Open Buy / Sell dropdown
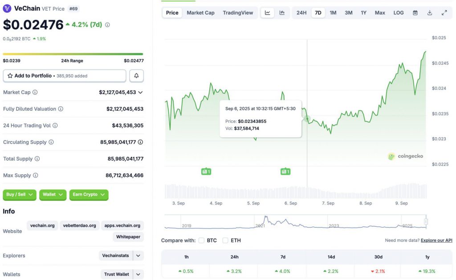Image resolution: width=456 pixels, height=280 pixels. point(20,195)
